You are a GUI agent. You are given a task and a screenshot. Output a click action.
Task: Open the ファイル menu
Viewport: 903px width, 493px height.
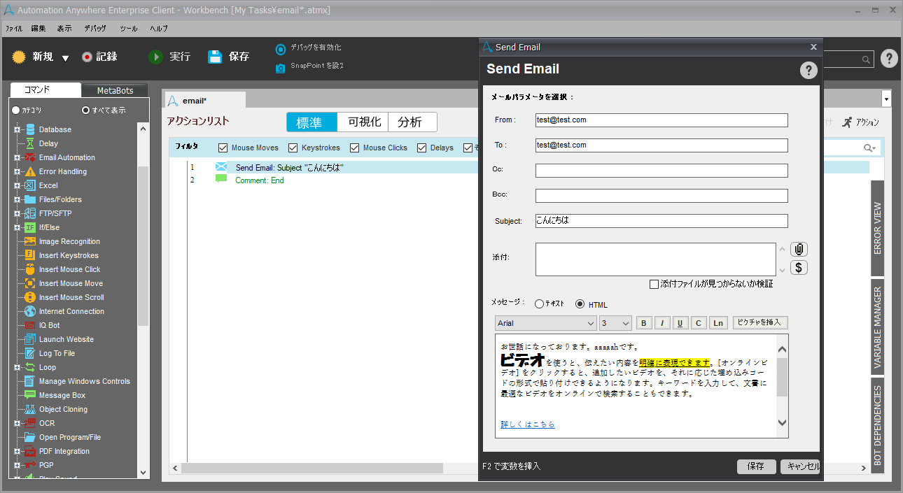coord(13,29)
